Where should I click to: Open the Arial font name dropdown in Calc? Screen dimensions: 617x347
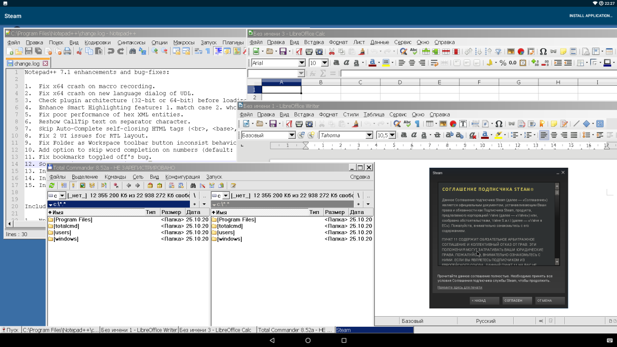coord(302,63)
